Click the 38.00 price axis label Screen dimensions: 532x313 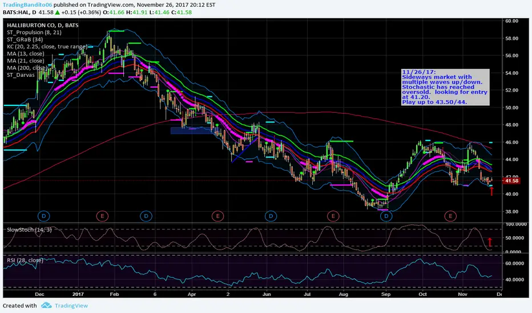(x=511, y=212)
